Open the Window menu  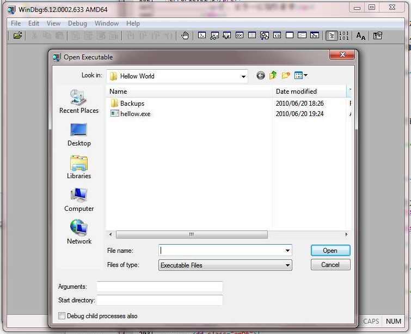[106, 23]
